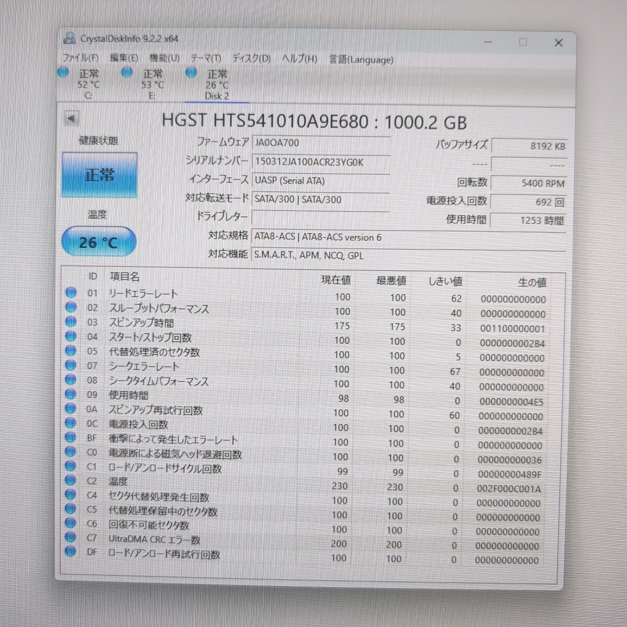Click the C: drive status orb icon
Viewport: 627px width, 627px height.
[63, 73]
